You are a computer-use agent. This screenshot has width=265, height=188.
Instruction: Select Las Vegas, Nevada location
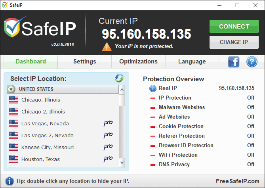pyautogui.click(x=63, y=123)
